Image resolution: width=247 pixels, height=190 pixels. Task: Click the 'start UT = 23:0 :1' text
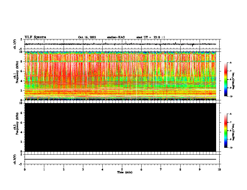(151, 37)
